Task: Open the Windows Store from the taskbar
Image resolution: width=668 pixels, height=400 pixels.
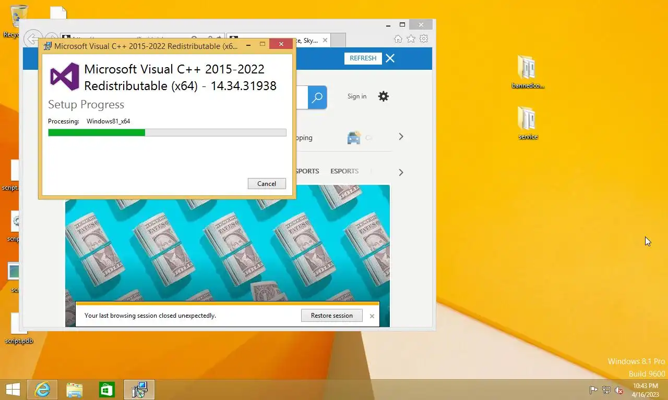Action: [107, 390]
